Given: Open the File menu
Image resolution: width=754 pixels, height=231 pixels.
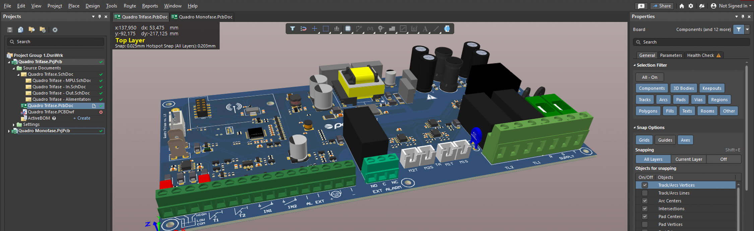Looking at the screenshot, I should (7, 6).
